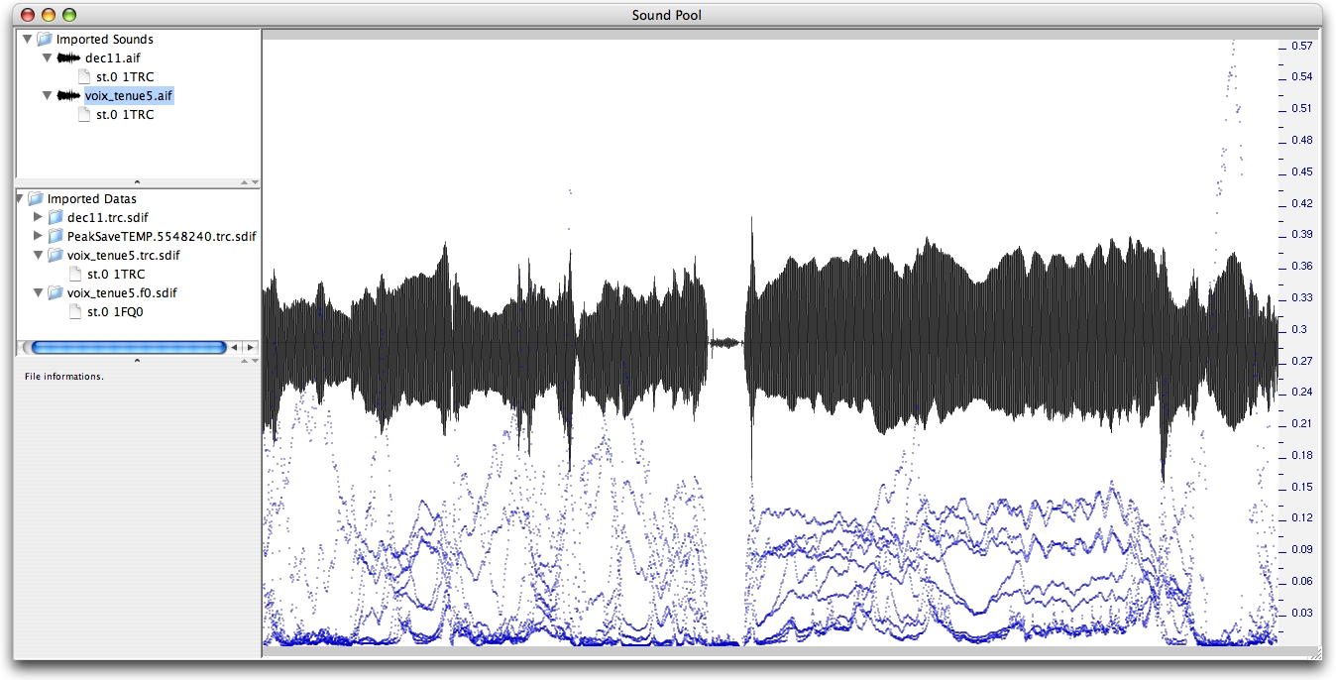Click the document icon of st.0 1FQ0

(76, 312)
